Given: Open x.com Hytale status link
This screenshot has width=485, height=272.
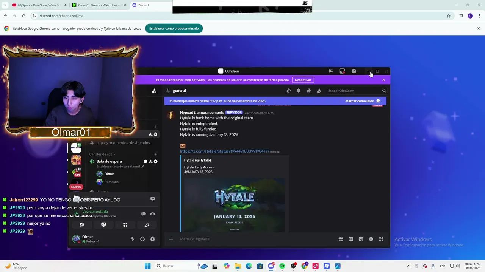Looking at the screenshot, I should coord(225,151).
